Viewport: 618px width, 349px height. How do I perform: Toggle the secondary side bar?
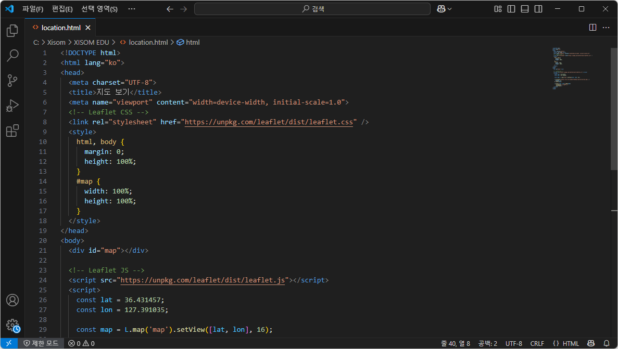538,9
